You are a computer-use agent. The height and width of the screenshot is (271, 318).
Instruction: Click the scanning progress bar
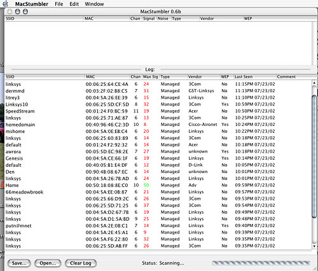tap(261, 263)
